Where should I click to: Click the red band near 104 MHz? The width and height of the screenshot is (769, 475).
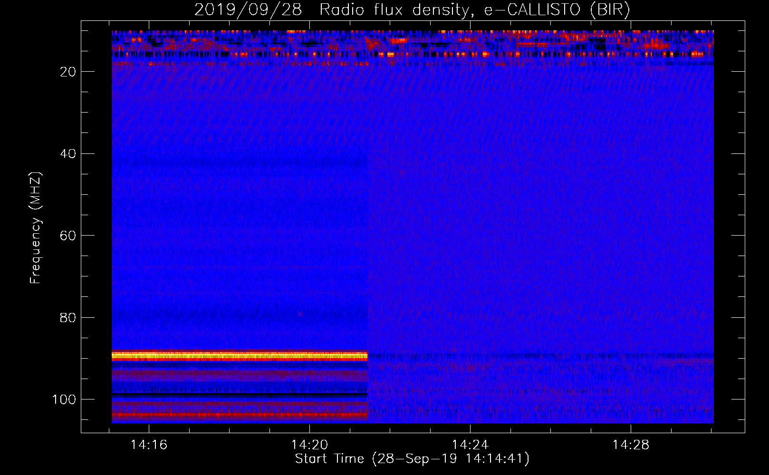pyautogui.click(x=240, y=415)
